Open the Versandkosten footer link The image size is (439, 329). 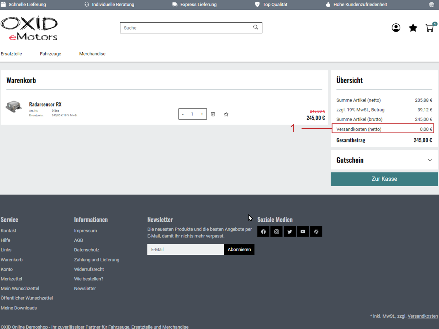(423, 316)
